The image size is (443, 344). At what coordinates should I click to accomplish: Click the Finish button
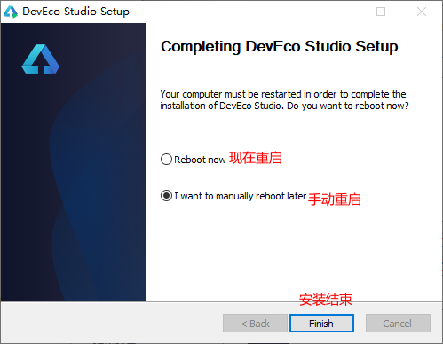(321, 324)
